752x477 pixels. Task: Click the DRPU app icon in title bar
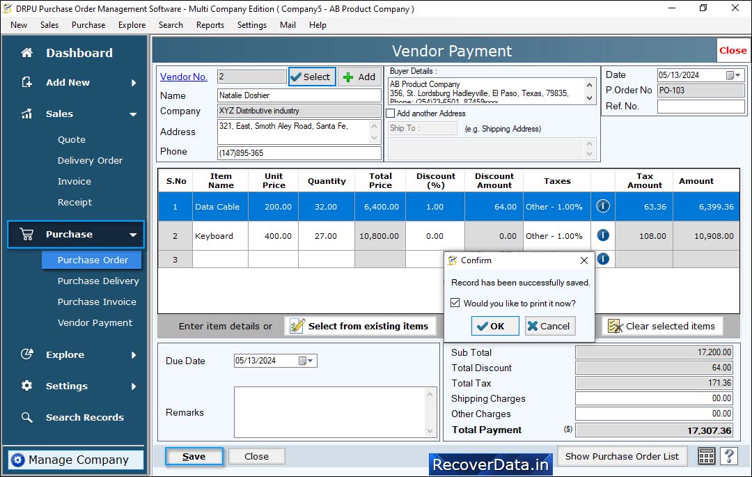click(x=8, y=8)
